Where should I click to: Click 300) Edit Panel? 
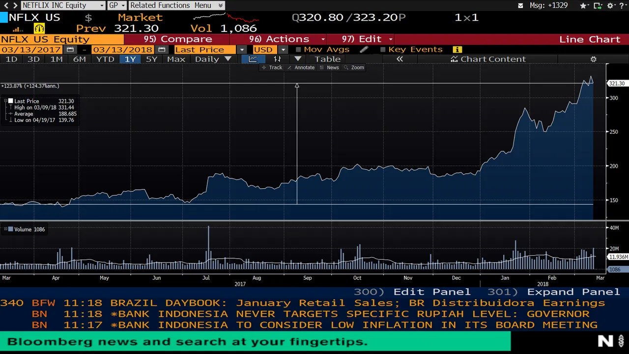click(x=412, y=292)
